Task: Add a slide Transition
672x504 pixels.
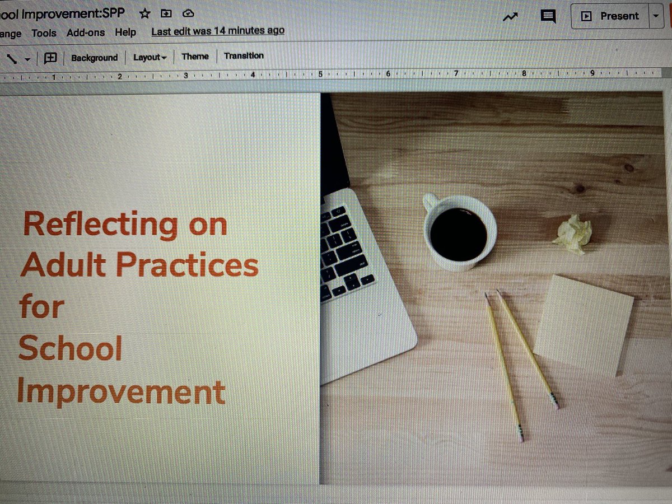Action: pos(244,56)
